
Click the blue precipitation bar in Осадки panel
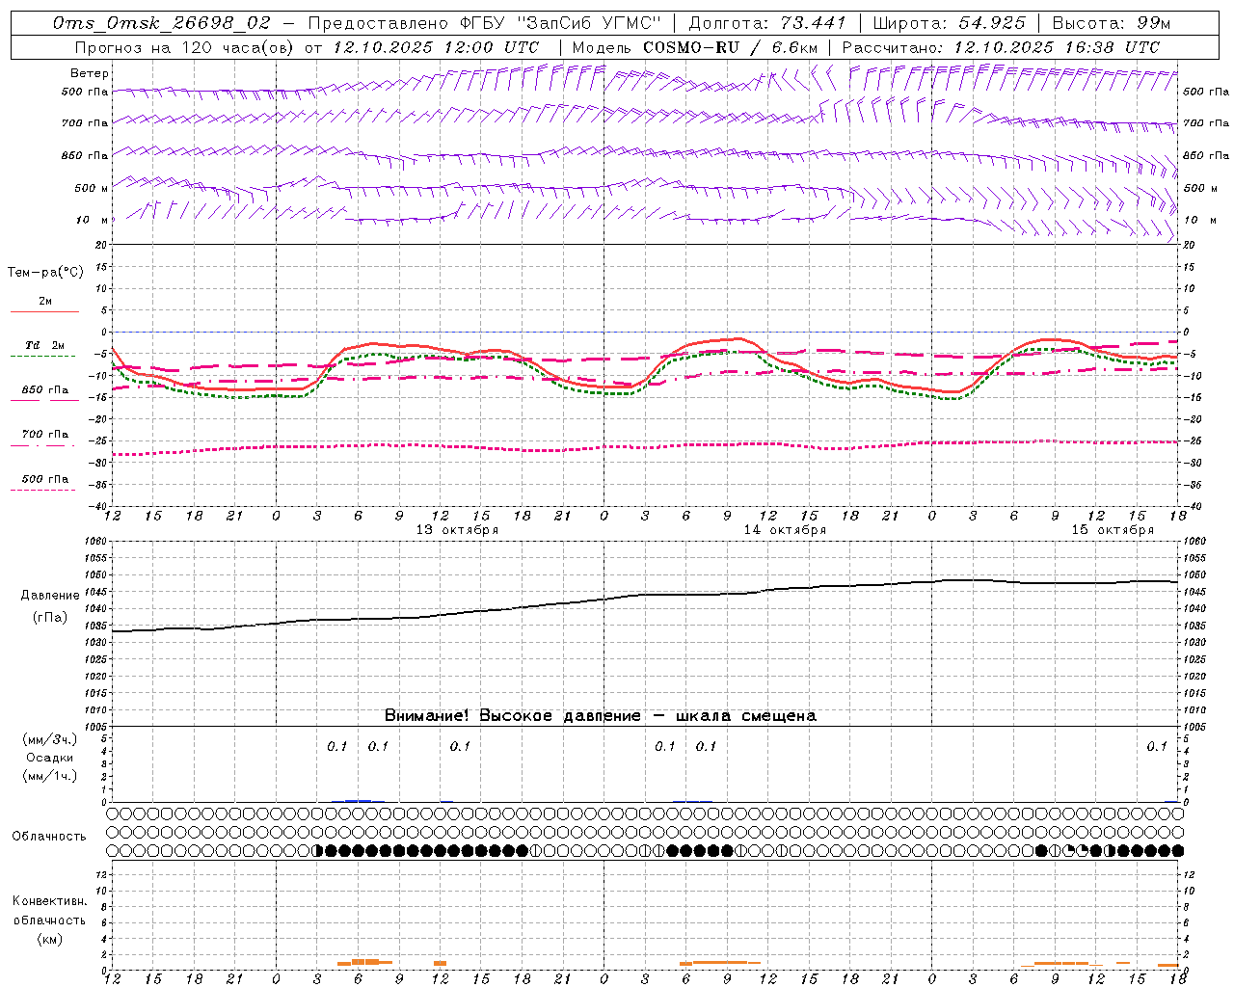(359, 800)
